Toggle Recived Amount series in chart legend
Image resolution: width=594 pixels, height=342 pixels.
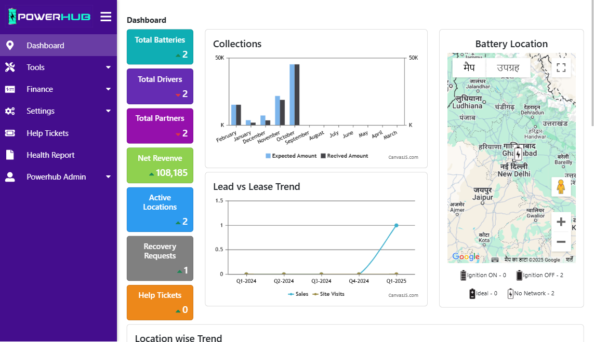pyautogui.click(x=344, y=156)
